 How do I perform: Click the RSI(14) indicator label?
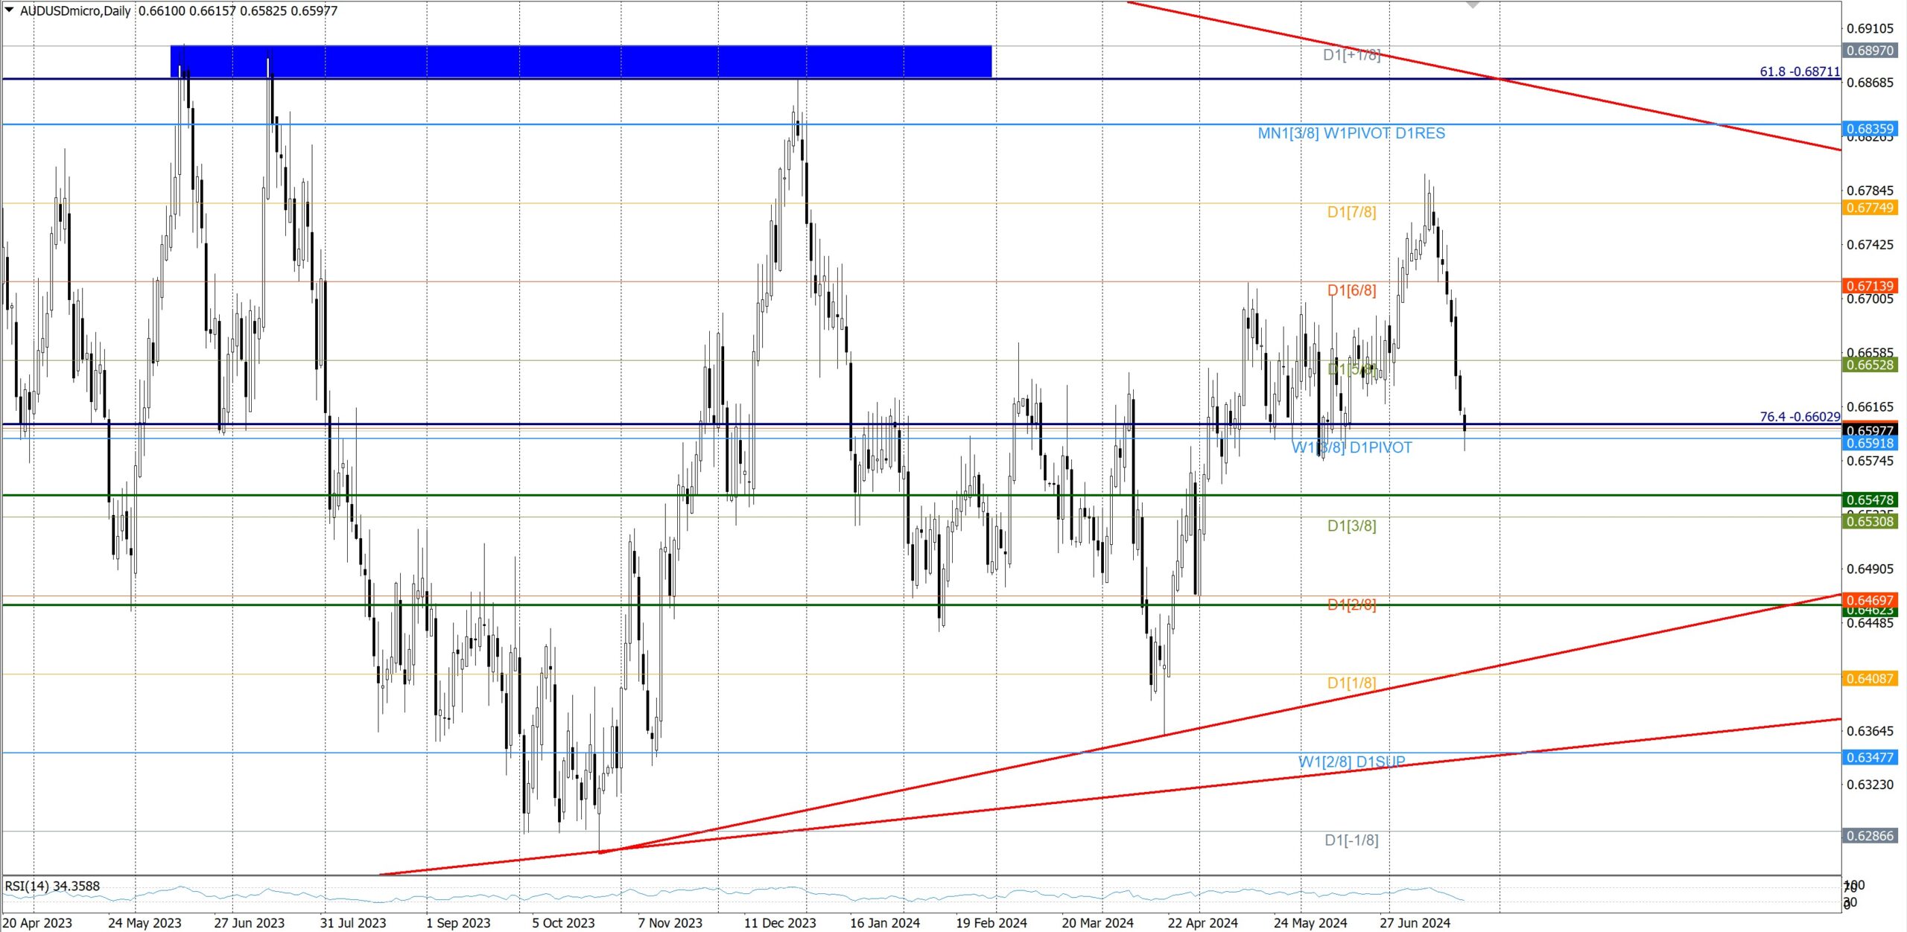52,886
